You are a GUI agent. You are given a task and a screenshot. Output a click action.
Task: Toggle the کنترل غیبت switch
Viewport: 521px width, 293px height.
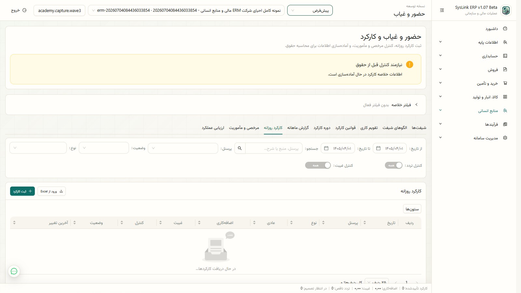click(x=318, y=165)
